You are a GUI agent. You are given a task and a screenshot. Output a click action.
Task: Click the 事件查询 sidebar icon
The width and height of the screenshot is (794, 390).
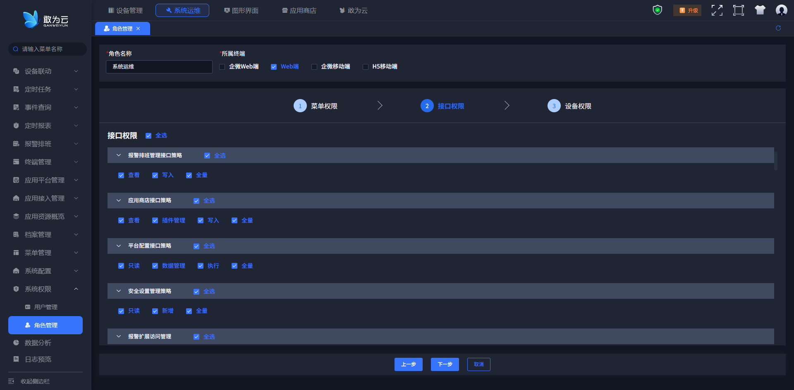pyautogui.click(x=16, y=107)
